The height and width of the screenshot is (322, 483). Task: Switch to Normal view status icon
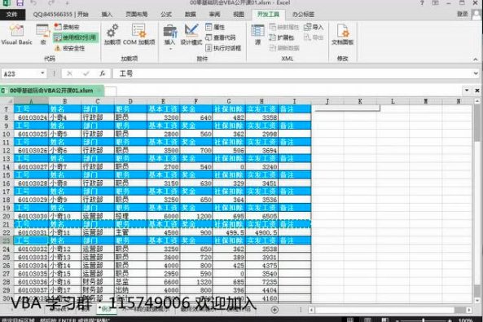coord(350,320)
